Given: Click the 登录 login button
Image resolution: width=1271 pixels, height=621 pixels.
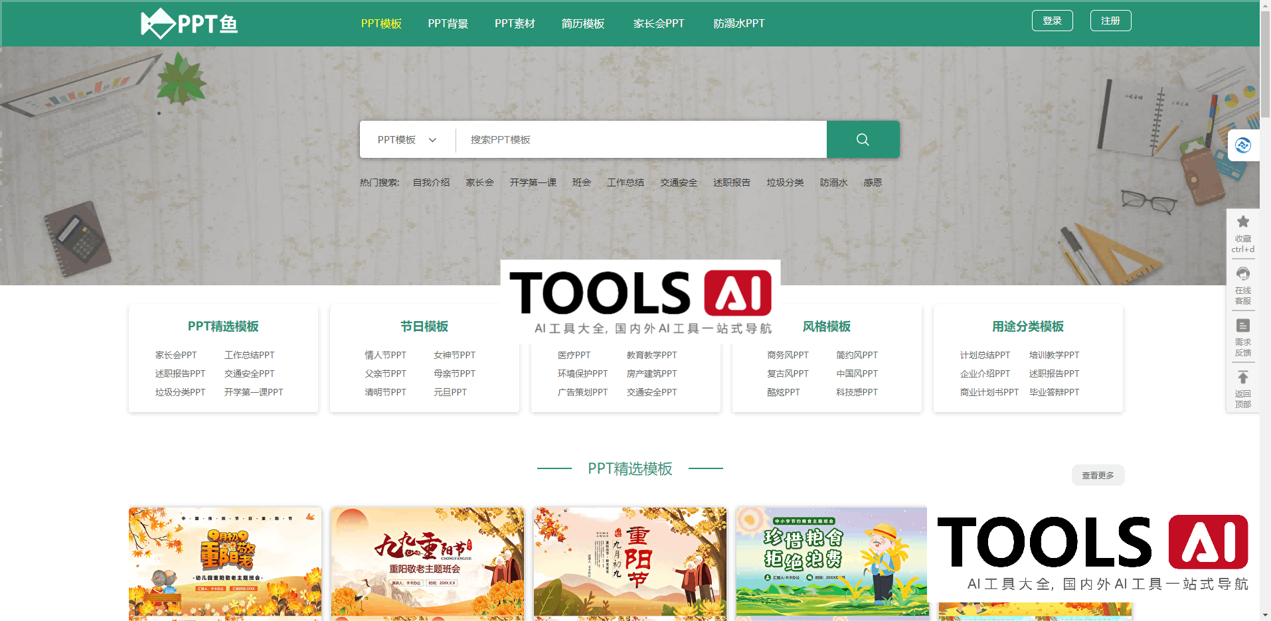Looking at the screenshot, I should coord(1052,20).
